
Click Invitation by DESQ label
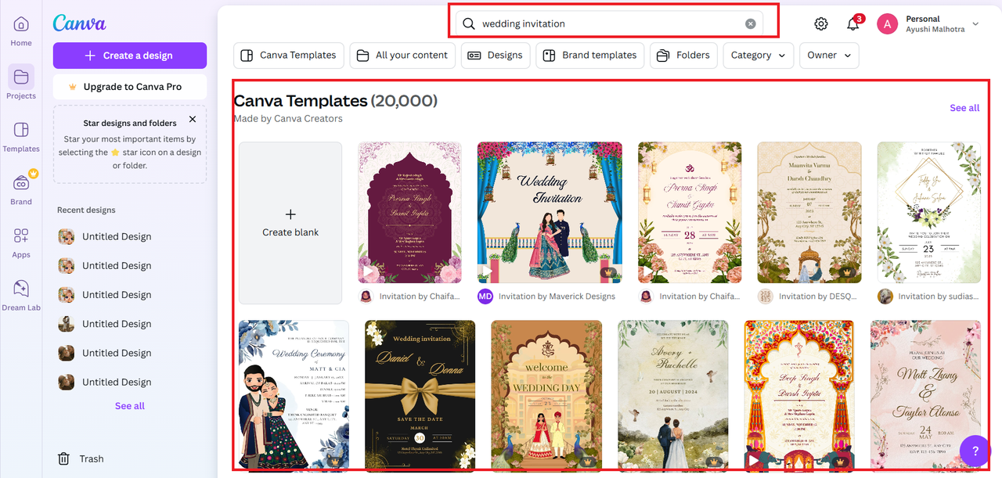click(x=820, y=297)
